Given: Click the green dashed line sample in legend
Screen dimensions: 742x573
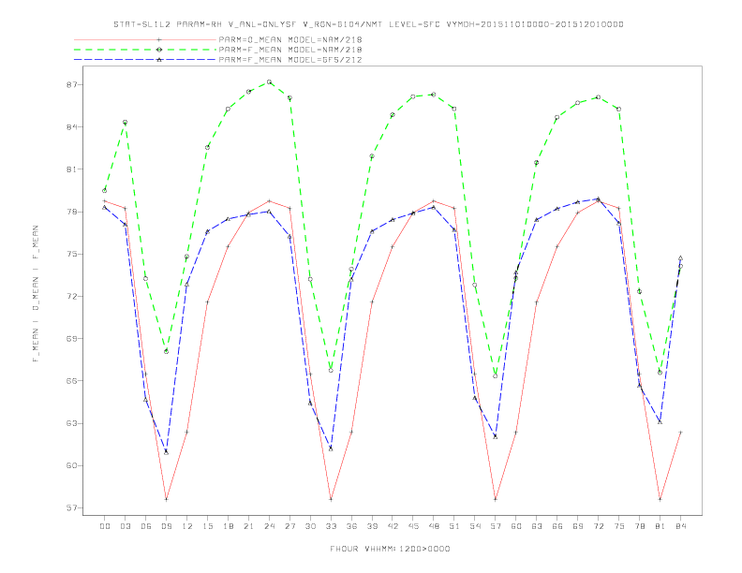Looking at the screenshot, I should (145, 50).
